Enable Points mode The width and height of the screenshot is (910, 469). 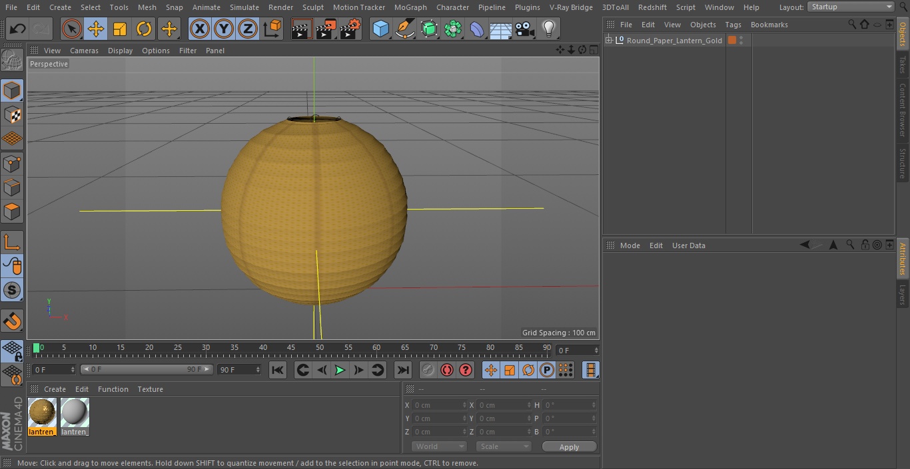(x=12, y=164)
